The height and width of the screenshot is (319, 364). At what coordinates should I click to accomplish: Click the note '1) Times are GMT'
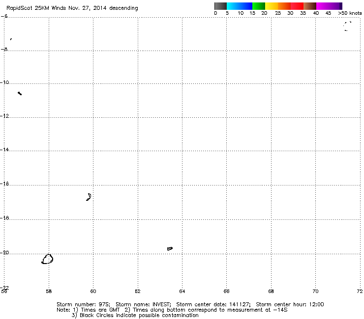[x=96, y=310]
